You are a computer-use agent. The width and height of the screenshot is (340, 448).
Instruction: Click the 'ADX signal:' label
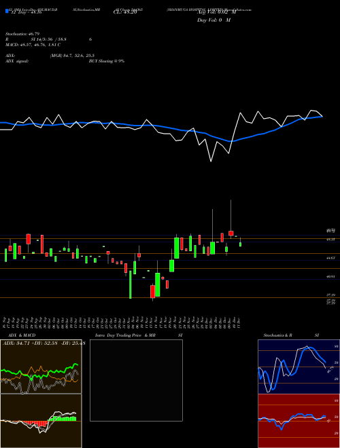pos(17,61)
